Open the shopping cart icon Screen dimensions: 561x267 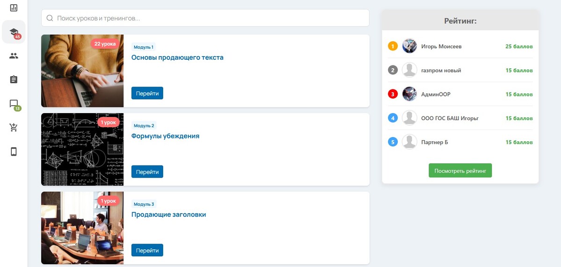14,127
